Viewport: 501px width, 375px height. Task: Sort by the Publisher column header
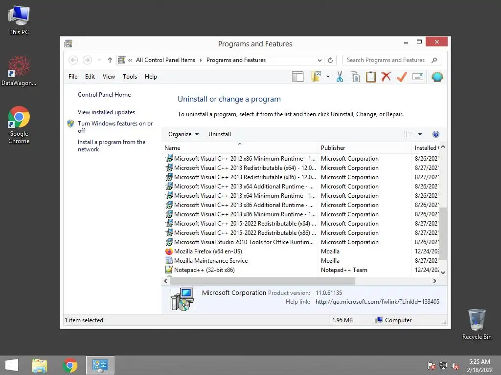(x=364, y=147)
